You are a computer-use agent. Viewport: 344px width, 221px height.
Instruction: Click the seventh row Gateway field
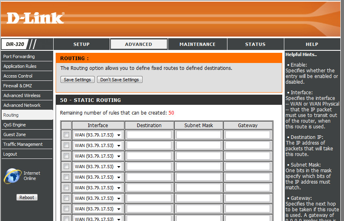click(248, 198)
